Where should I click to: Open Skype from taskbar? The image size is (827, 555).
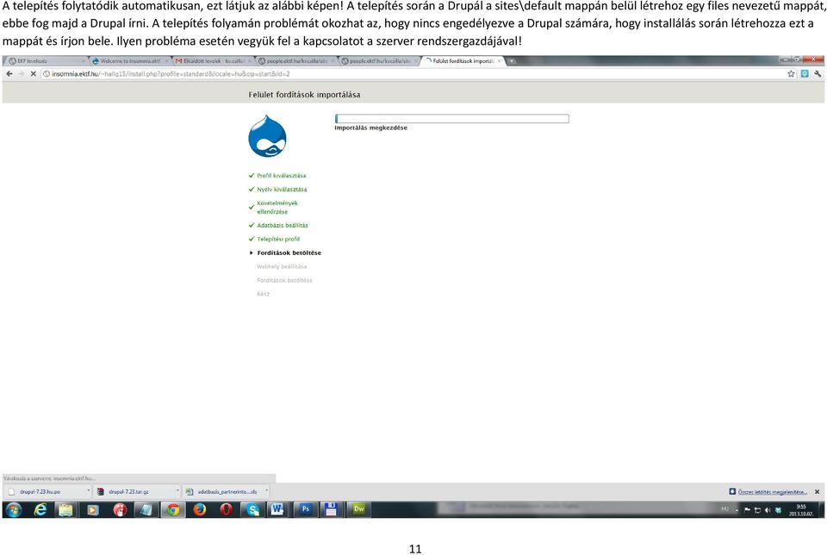point(252,509)
